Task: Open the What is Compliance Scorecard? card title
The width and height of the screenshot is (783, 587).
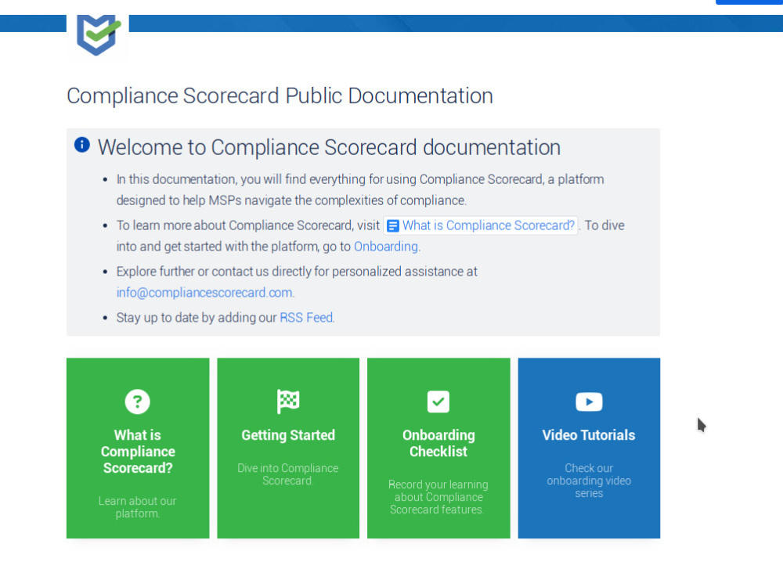Action: point(138,452)
